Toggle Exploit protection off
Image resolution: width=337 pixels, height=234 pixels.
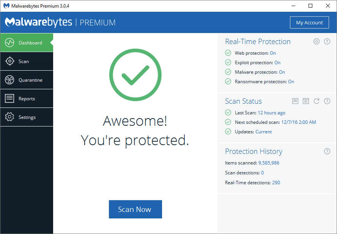pos(277,62)
